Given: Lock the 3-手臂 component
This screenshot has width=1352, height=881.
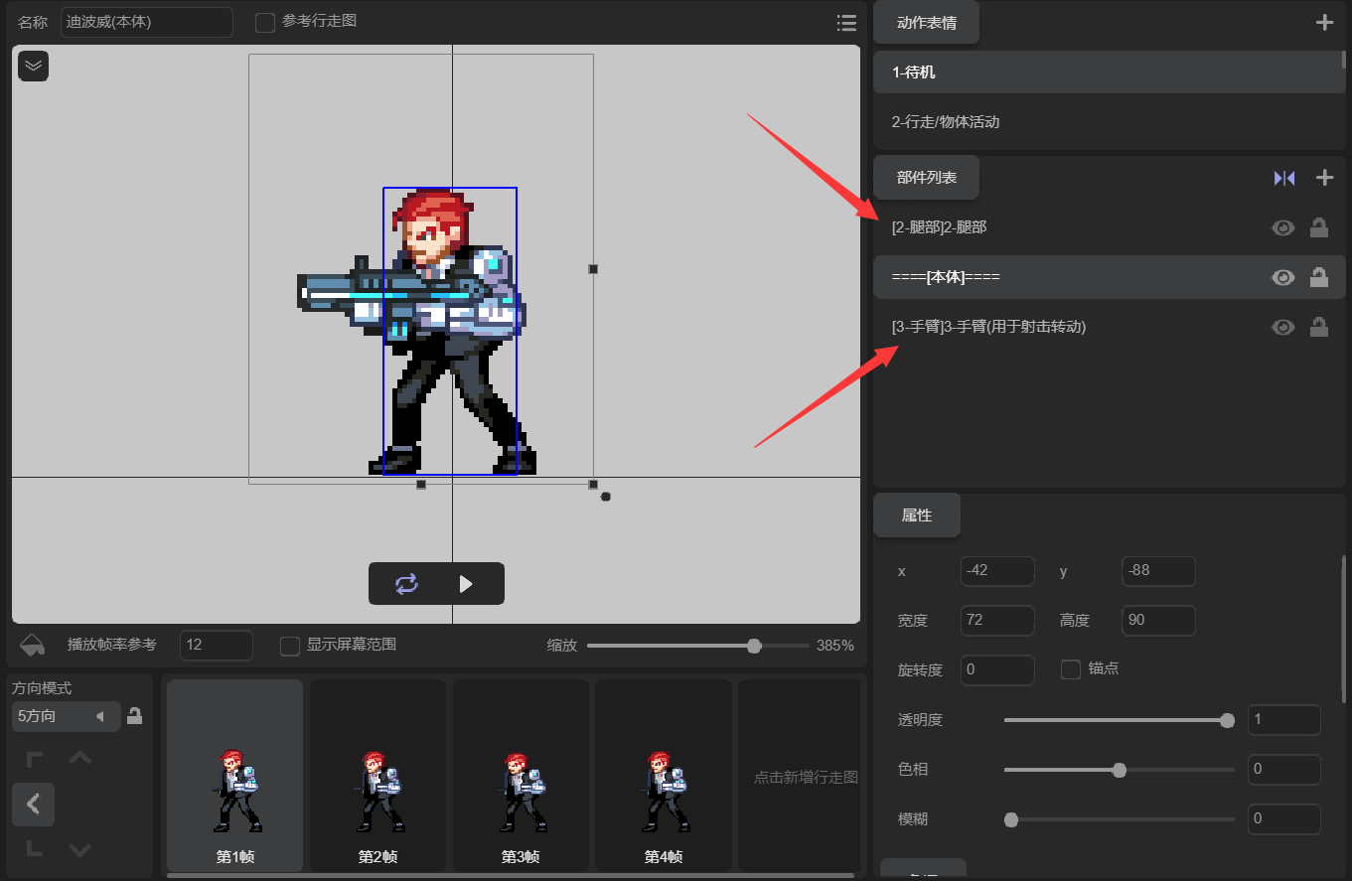Looking at the screenshot, I should 1319,327.
